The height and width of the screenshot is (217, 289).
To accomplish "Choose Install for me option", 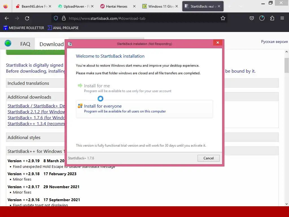I will [x=144, y=88].
